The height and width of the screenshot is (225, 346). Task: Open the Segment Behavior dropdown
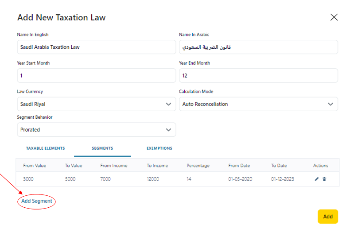click(96, 130)
